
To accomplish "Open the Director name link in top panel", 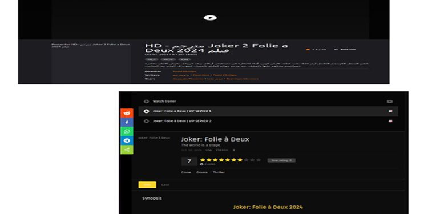I will point(184,71).
